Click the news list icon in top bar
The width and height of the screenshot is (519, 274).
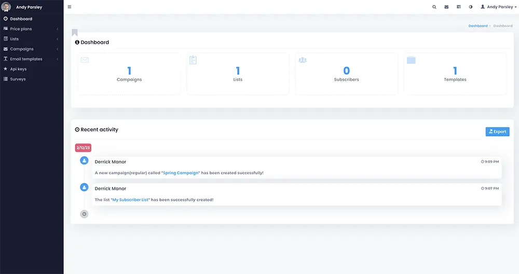pyautogui.click(x=459, y=7)
